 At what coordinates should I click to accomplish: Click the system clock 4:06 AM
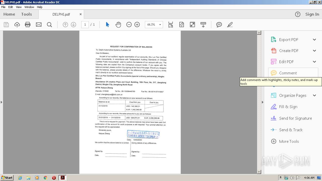point(309,178)
